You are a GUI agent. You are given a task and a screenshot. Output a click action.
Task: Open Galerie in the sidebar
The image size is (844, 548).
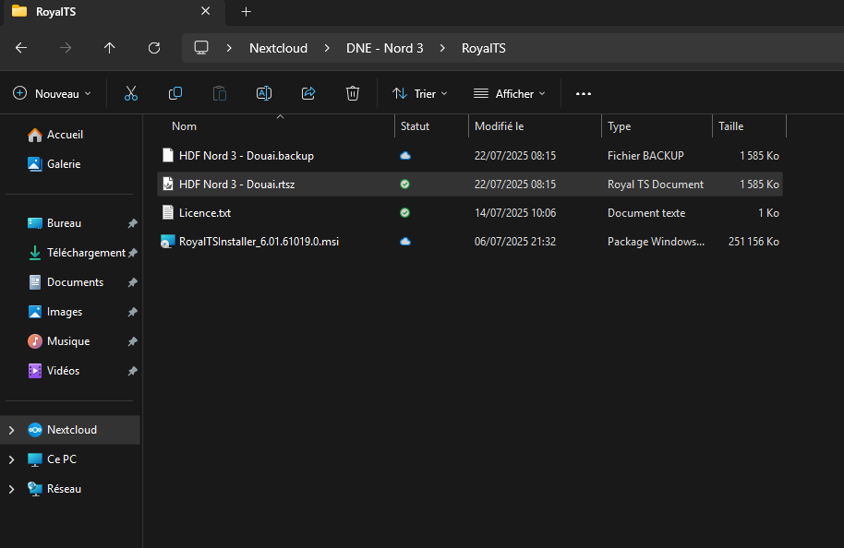coord(64,164)
